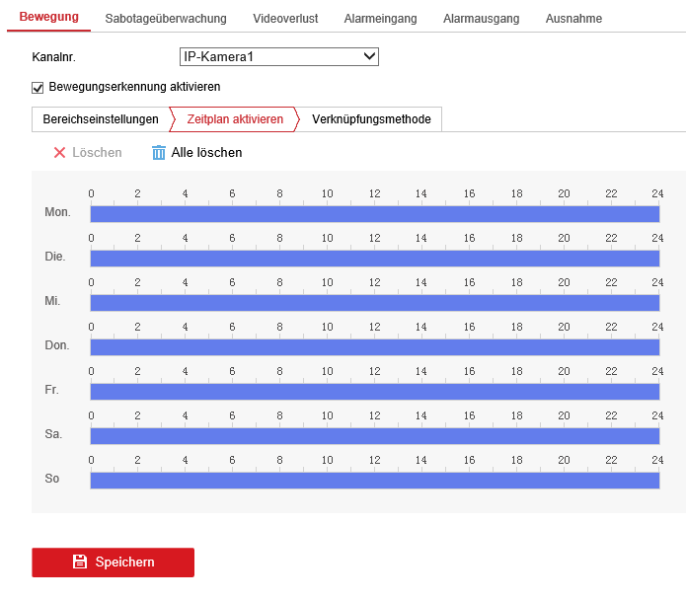Image resolution: width=686 pixels, height=600 pixels.
Task: Switch to the Sabotageüberwachung tab
Action: click(165, 19)
